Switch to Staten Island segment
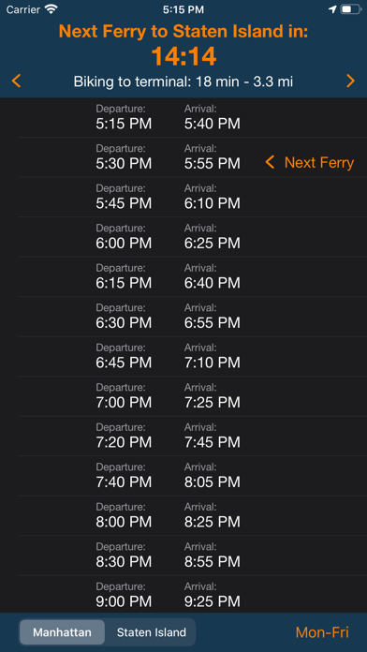Image resolution: width=367 pixels, height=652 pixels. point(152,632)
